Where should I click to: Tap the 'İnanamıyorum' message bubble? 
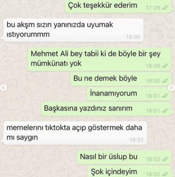click(x=129, y=94)
